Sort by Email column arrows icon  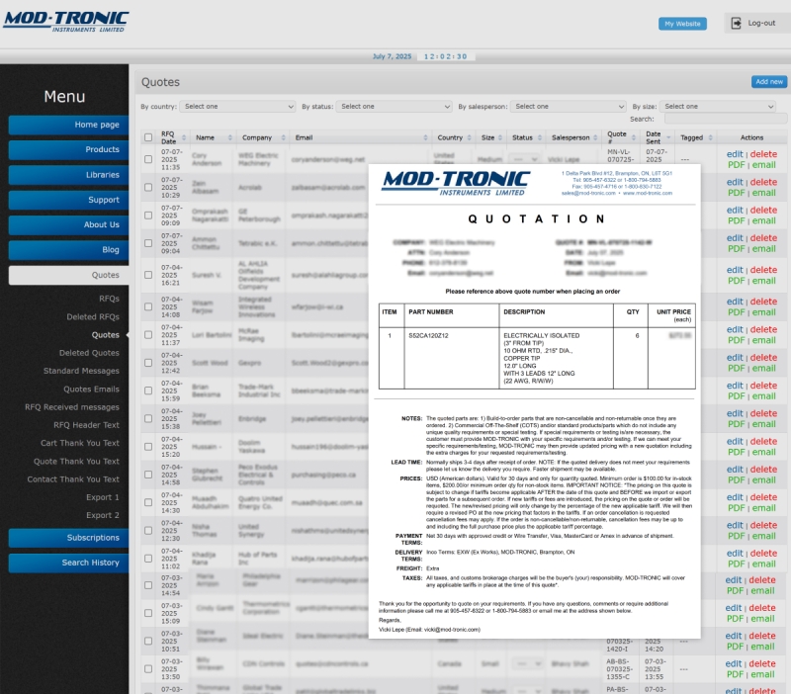(425, 137)
